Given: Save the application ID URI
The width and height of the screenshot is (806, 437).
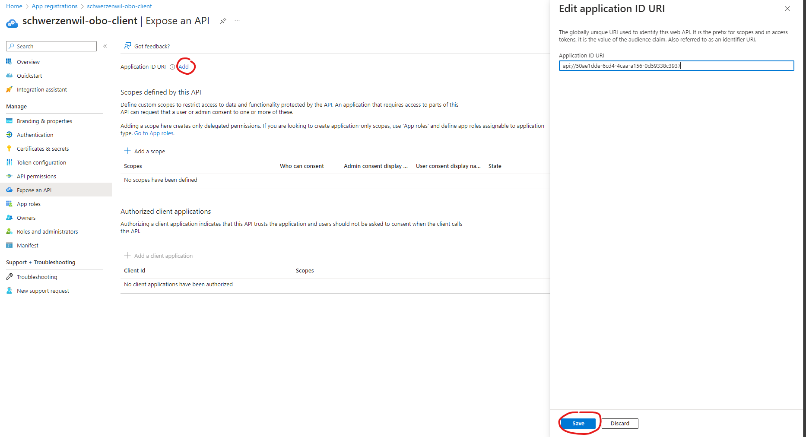Looking at the screenshot, I should (x=578, y=423).
